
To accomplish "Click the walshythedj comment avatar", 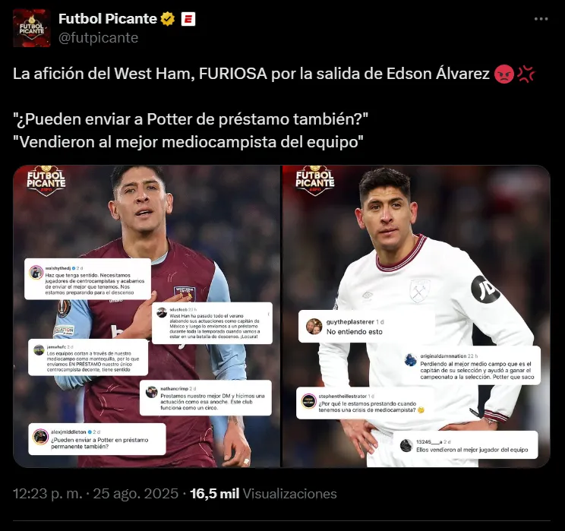I will [x=36, y=273].
